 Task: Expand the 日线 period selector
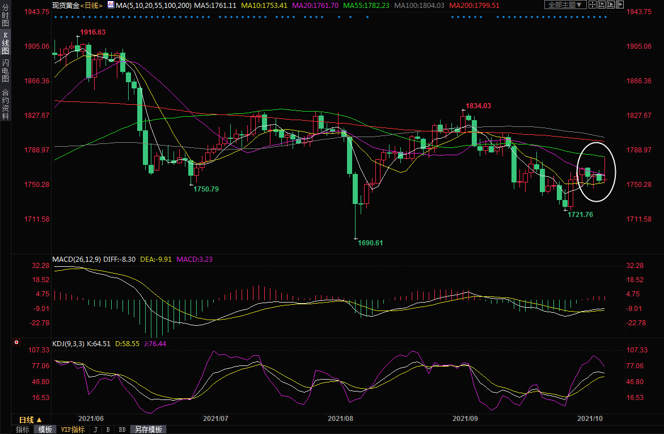(30, 420)
